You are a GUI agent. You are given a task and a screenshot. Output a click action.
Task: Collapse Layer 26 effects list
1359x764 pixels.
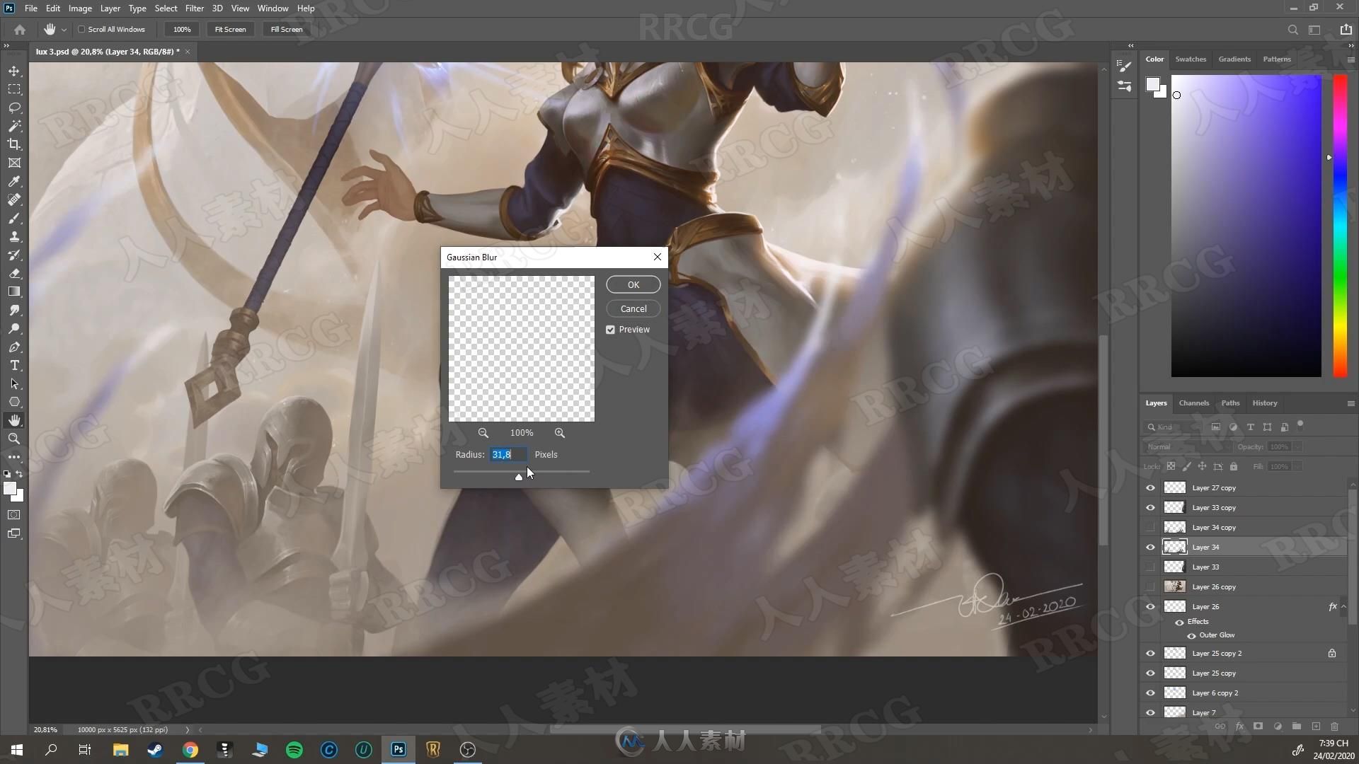point(1343,606)
